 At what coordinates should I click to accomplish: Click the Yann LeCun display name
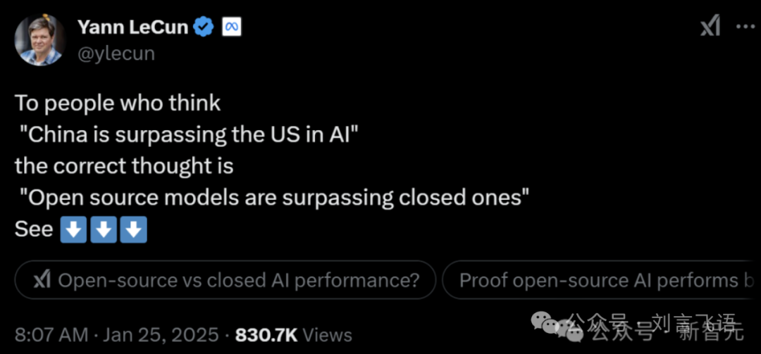tap(132, 27)
